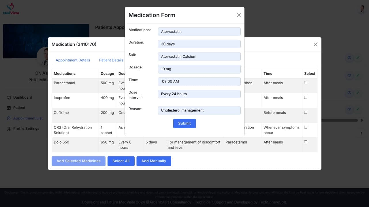Select the "ORS (Oral Rehydration Solution)" cell
This screenshot has height=207, width=369.
pyautogui.click(x=75, y=130)
